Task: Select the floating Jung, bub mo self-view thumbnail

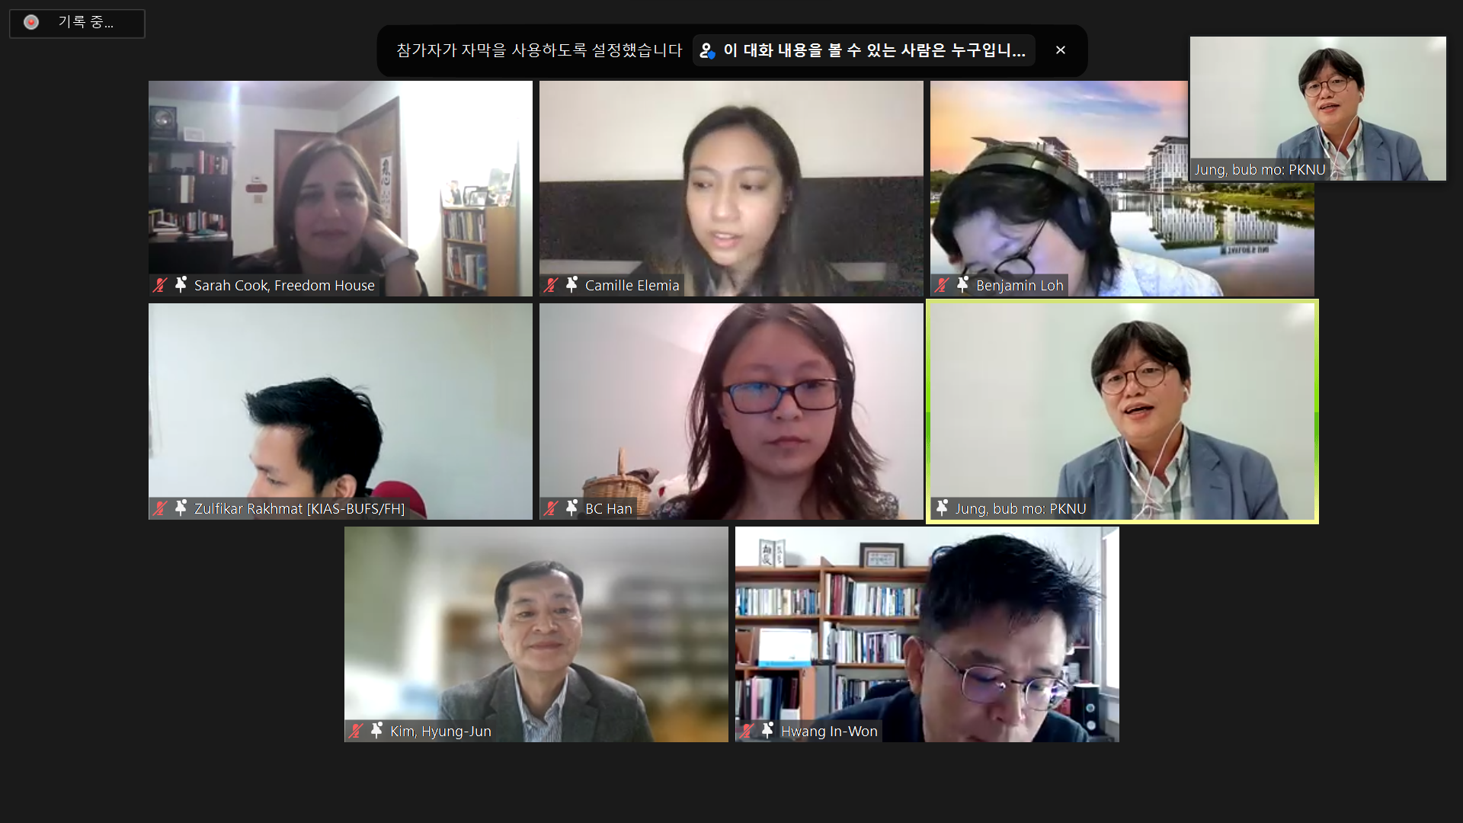Action: 1318,108
